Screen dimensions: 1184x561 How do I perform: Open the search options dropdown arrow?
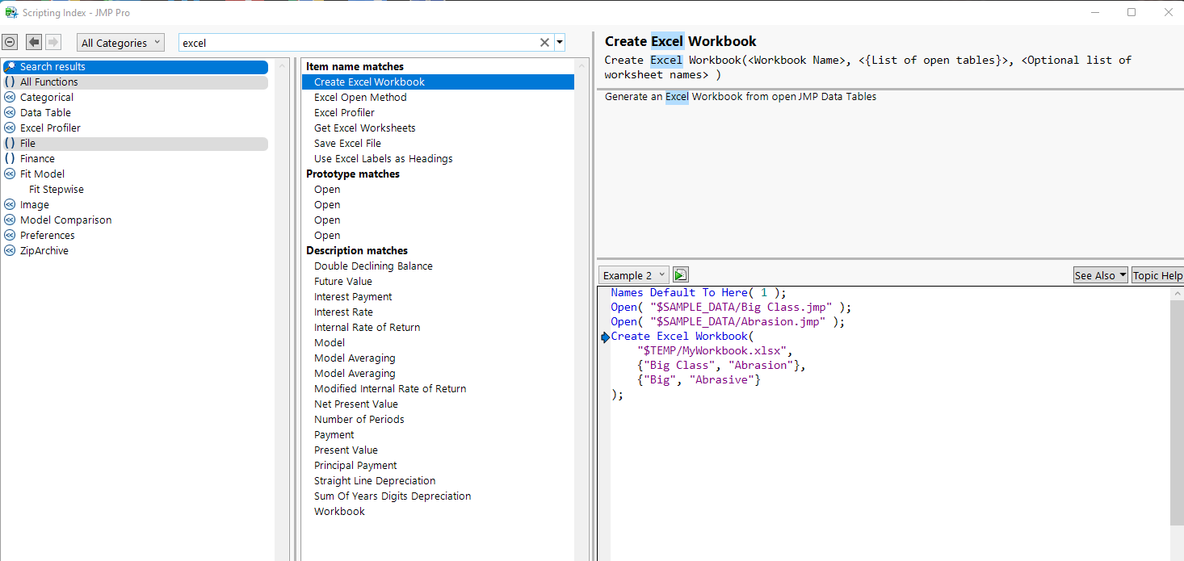(560, 43)
